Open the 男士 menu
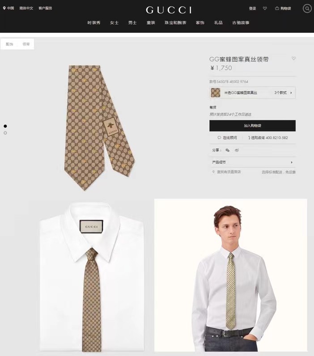This screenshot has width=314, height=356. click(x=132, y=23)
